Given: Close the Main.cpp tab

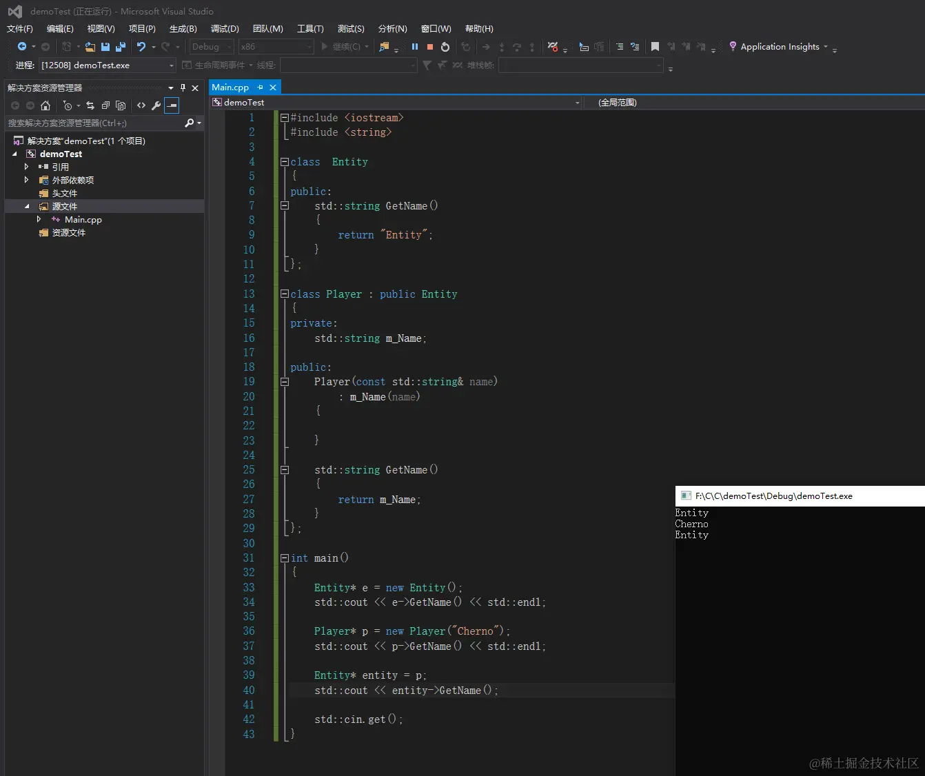Looking at the screenshot, I should 273,88.
